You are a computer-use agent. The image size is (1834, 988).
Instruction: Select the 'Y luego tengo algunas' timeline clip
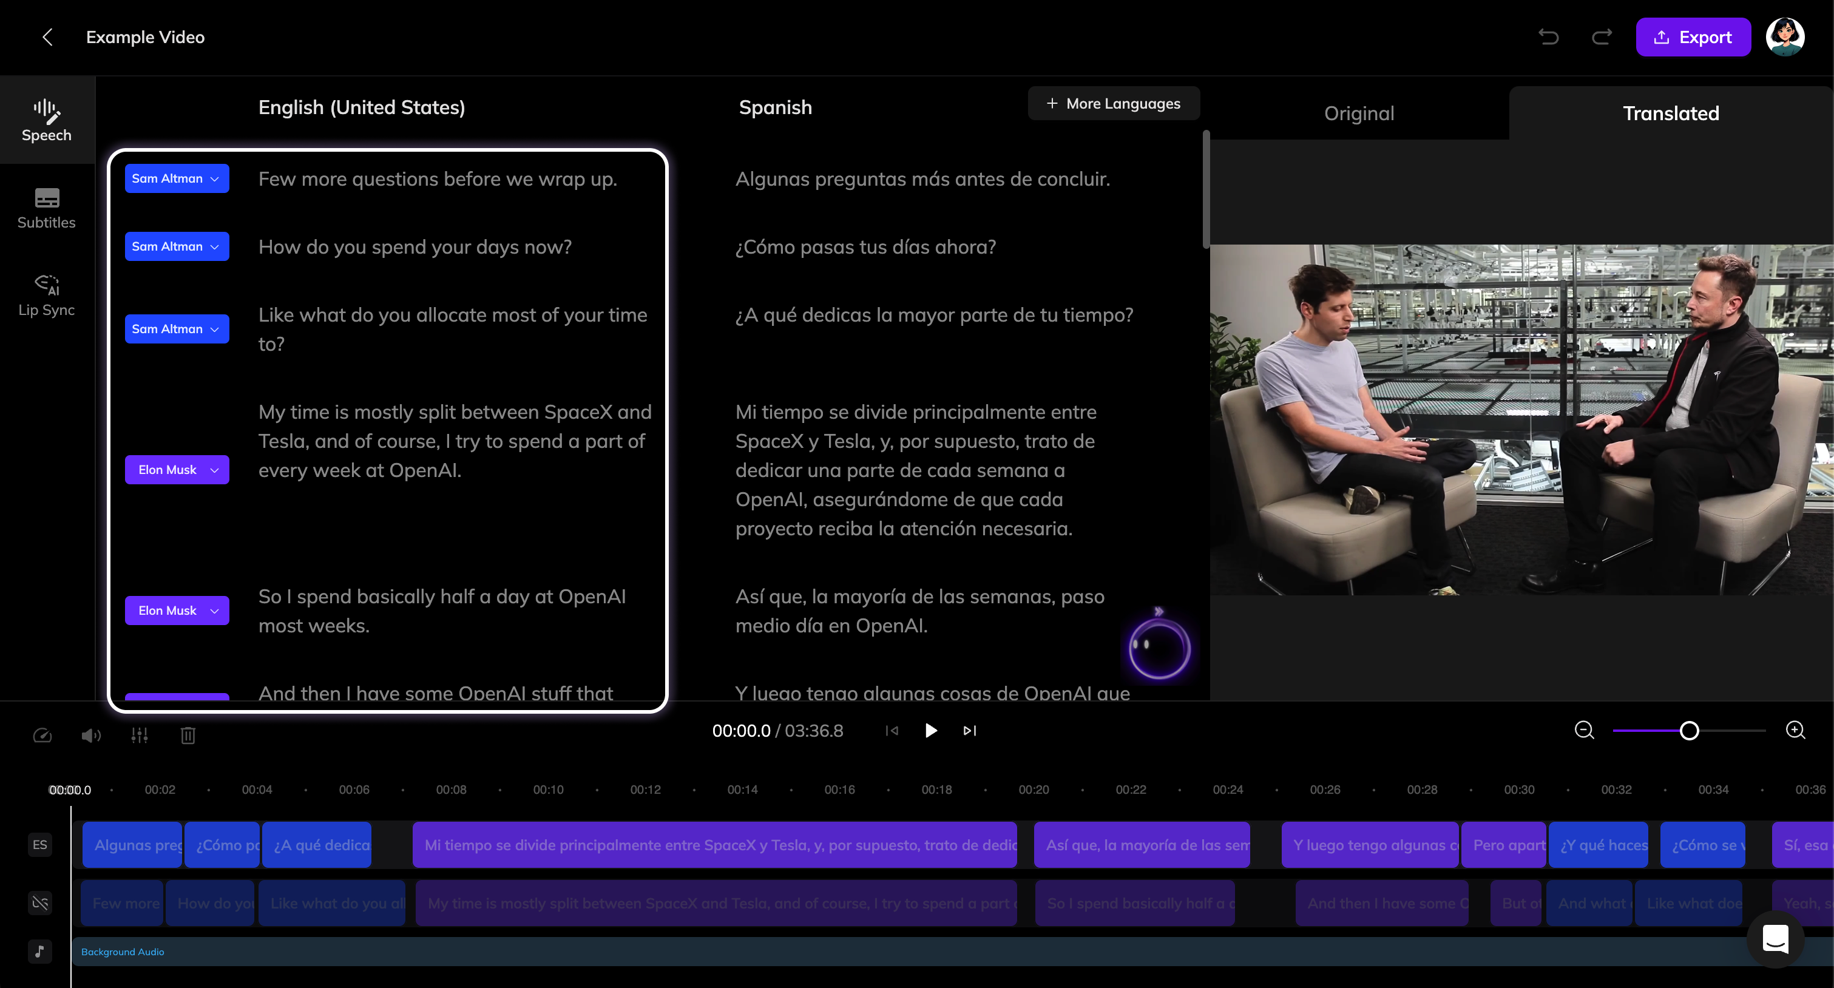[x=1370, y=845]
